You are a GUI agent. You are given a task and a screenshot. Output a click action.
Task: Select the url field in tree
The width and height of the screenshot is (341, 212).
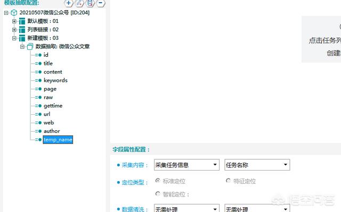pyautogui.click(x=47, y=114)
